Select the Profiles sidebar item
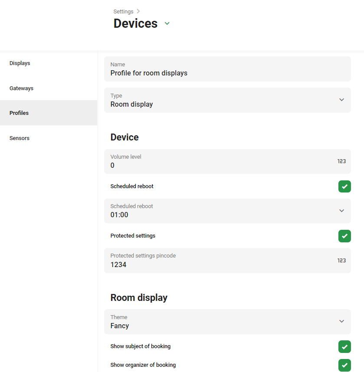This screenshot has width=364, height=372. click(x=49, y=113)
